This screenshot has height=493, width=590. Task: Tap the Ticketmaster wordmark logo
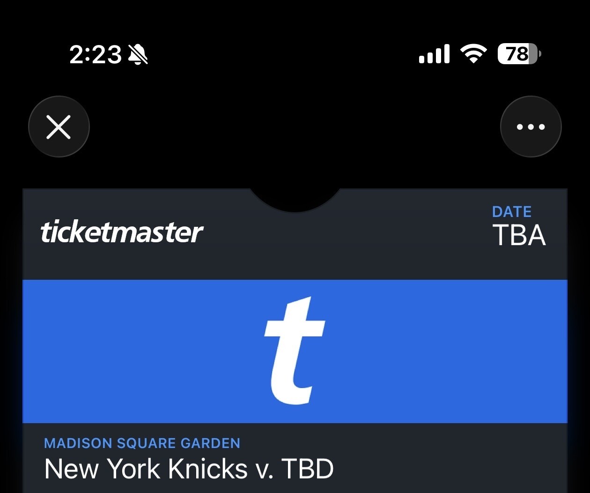pyautogui.click(x=122, y=232)
